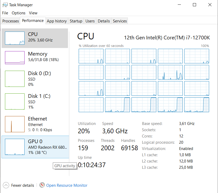Open the File menu
Image resolution: width=218 pixels, height=193 pixels.
(5, 13)
